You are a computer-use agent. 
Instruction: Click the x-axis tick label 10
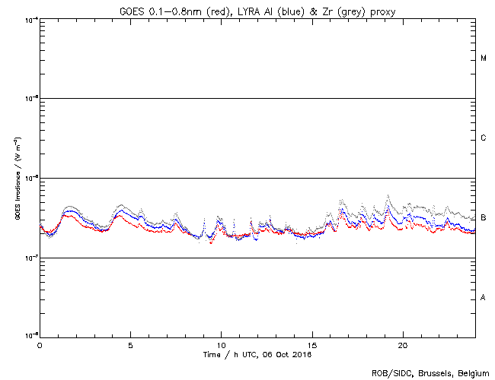tap(221, 345)
